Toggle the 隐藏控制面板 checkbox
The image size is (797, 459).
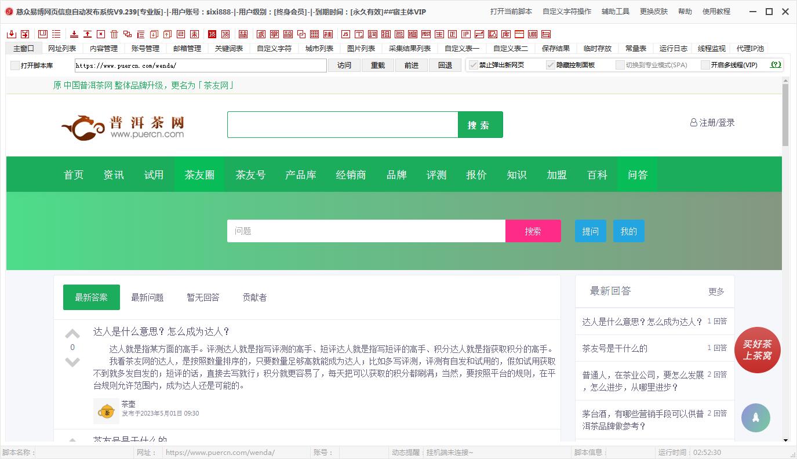(x=551, y=65)
